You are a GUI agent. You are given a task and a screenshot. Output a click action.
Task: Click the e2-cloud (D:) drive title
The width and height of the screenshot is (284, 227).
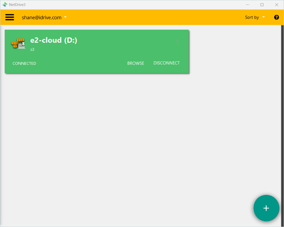tap(54, 40)
